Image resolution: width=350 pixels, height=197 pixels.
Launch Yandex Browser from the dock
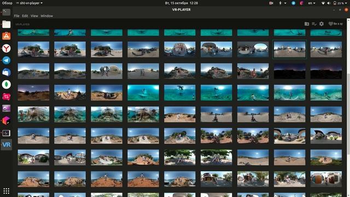(6, 48)
